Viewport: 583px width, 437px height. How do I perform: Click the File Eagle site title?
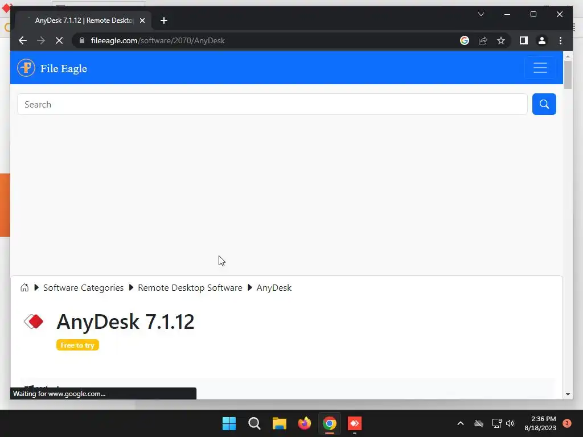click(x=64, y=68)
